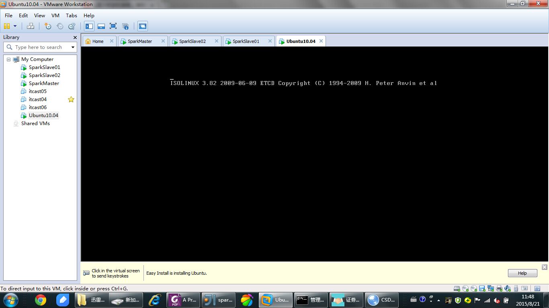
Task: Select My Computer in the Library tree
Action: 37,59
